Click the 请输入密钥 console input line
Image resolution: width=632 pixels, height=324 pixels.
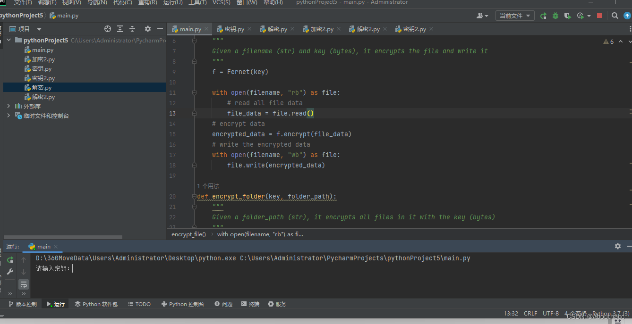coord(54,268)
